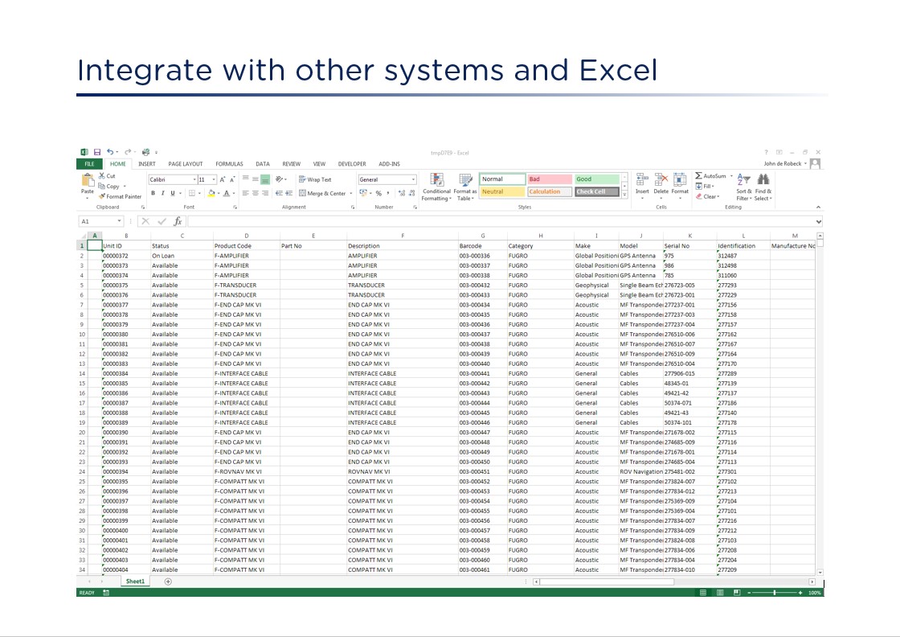Toggle Bold formatting
900x637 pixels.
click(152, 193)
